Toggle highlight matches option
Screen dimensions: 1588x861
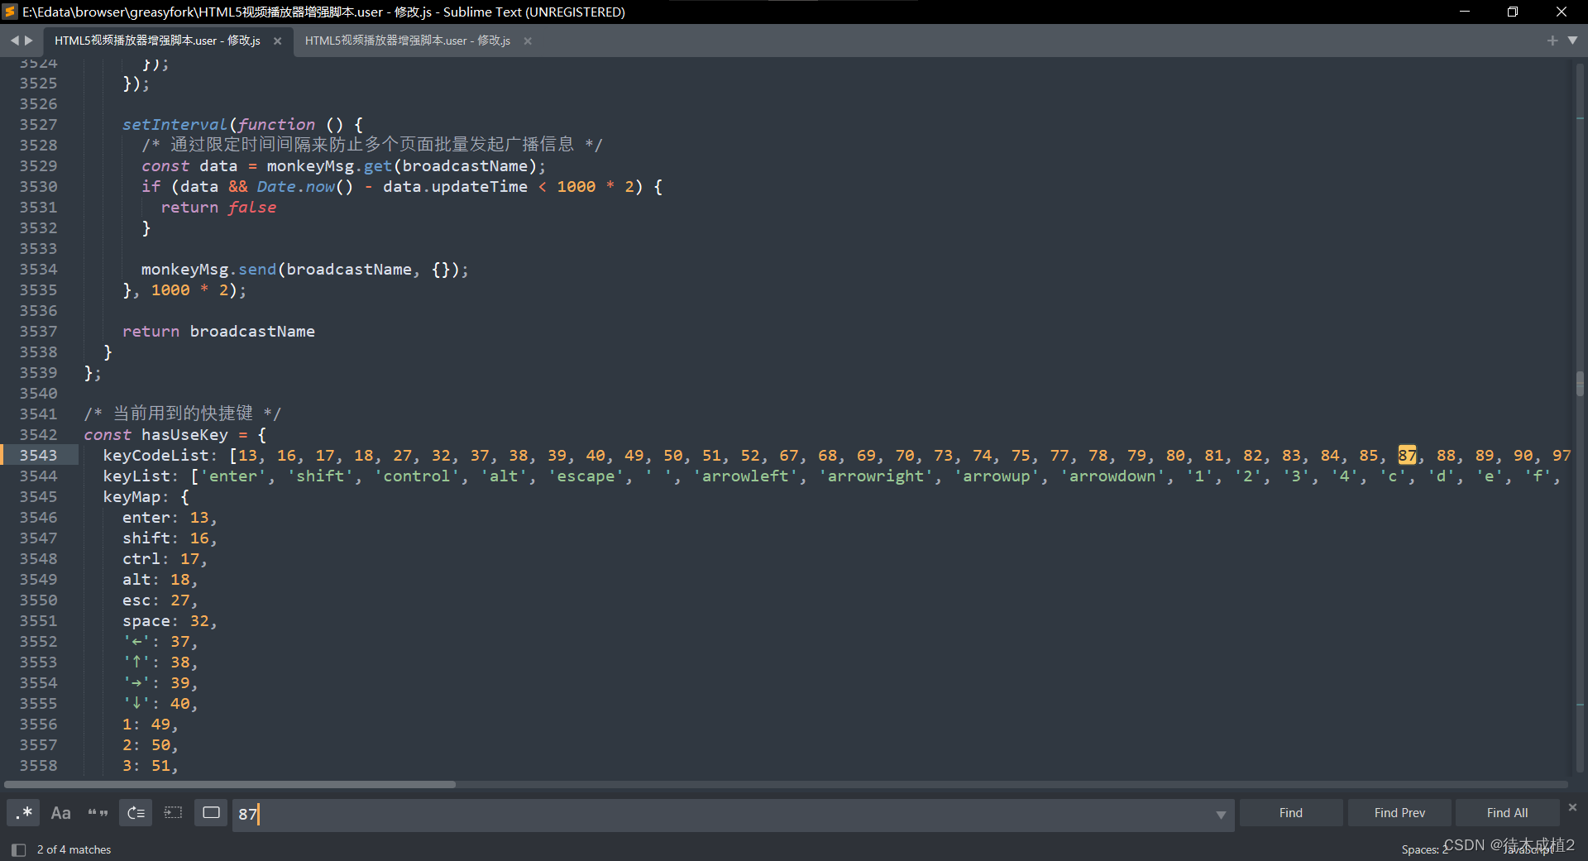[x=211, y=813]
